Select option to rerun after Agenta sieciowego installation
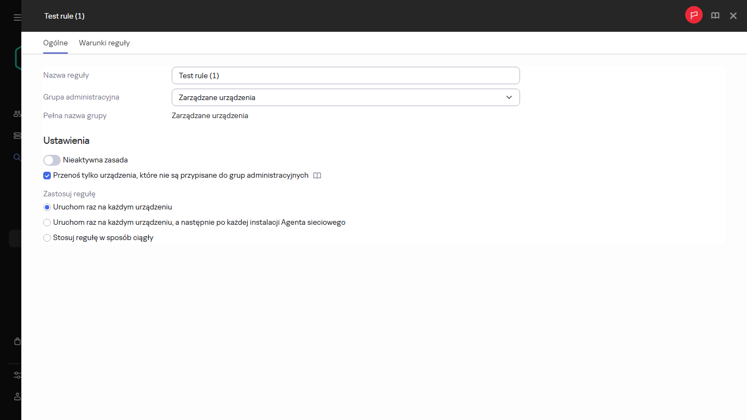The height and width of the screenshot is (420, 747). (47, 223)
